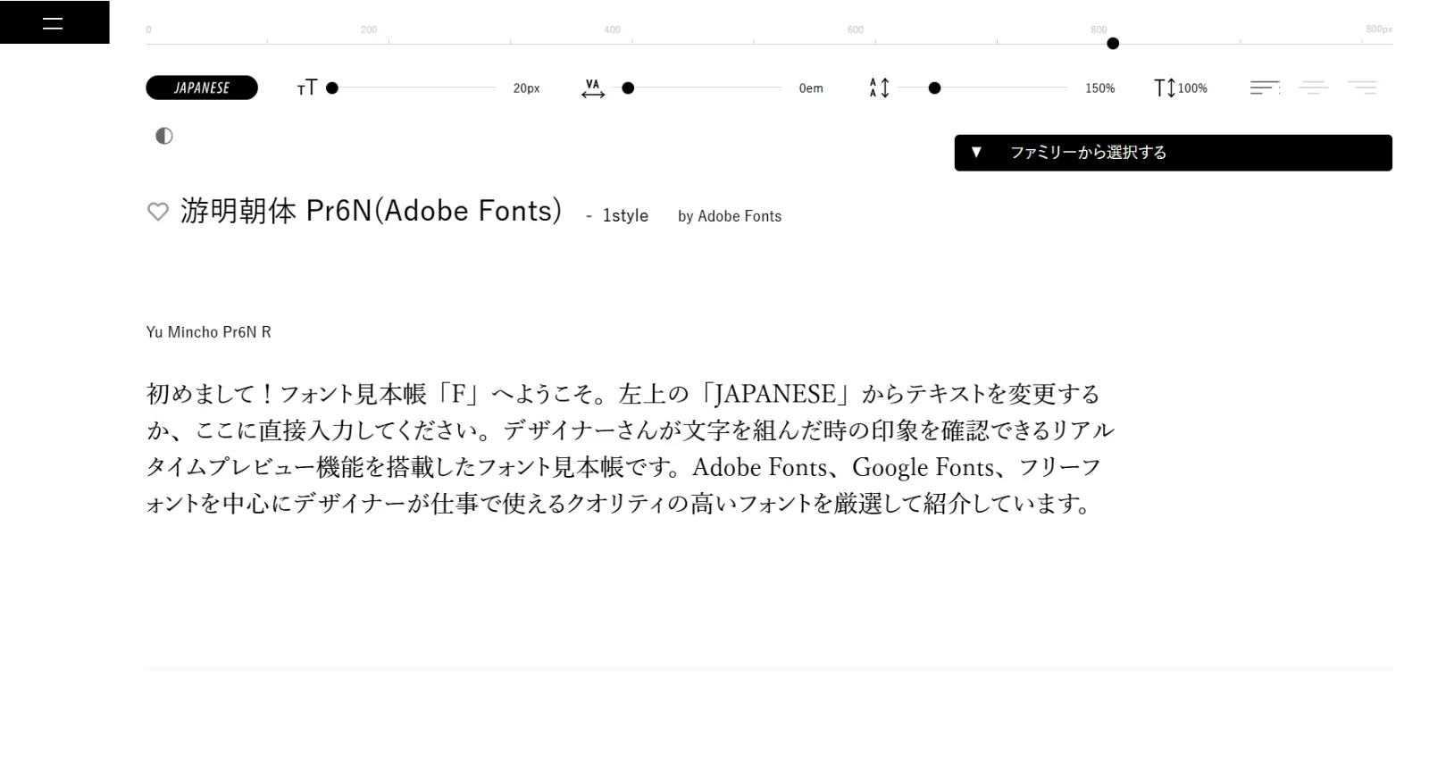The width and height of the screenshot is (1429, 760).
Task: Click into the Japanese sample text area
Action: [x=625, y=448]
